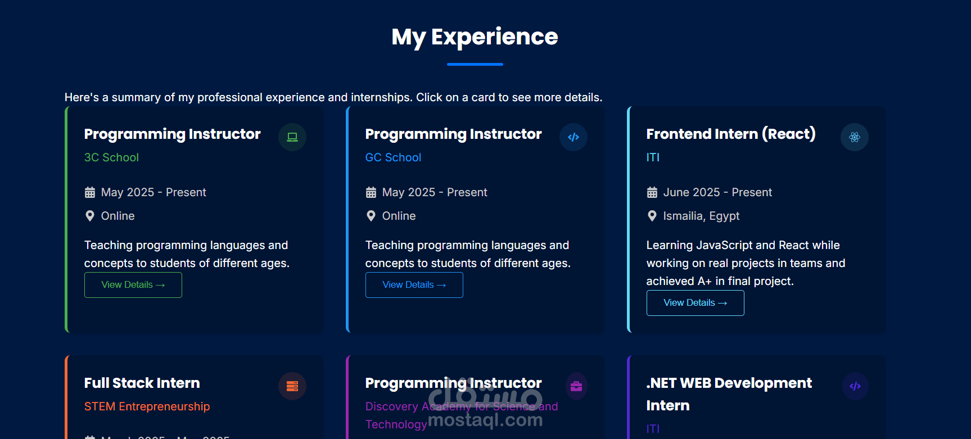
Task: Select the STEM Entrepreneurship company text
Action: [x=147, y=406]
